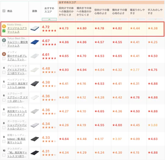The image size is (165, 160).
Task: Click the ★4.63 score cell
Action: 153,139
